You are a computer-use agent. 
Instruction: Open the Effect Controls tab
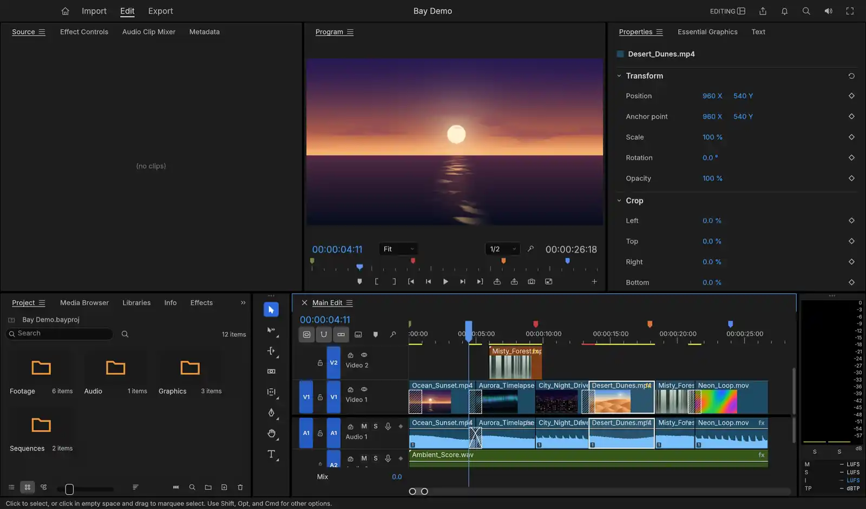point(84,32)
